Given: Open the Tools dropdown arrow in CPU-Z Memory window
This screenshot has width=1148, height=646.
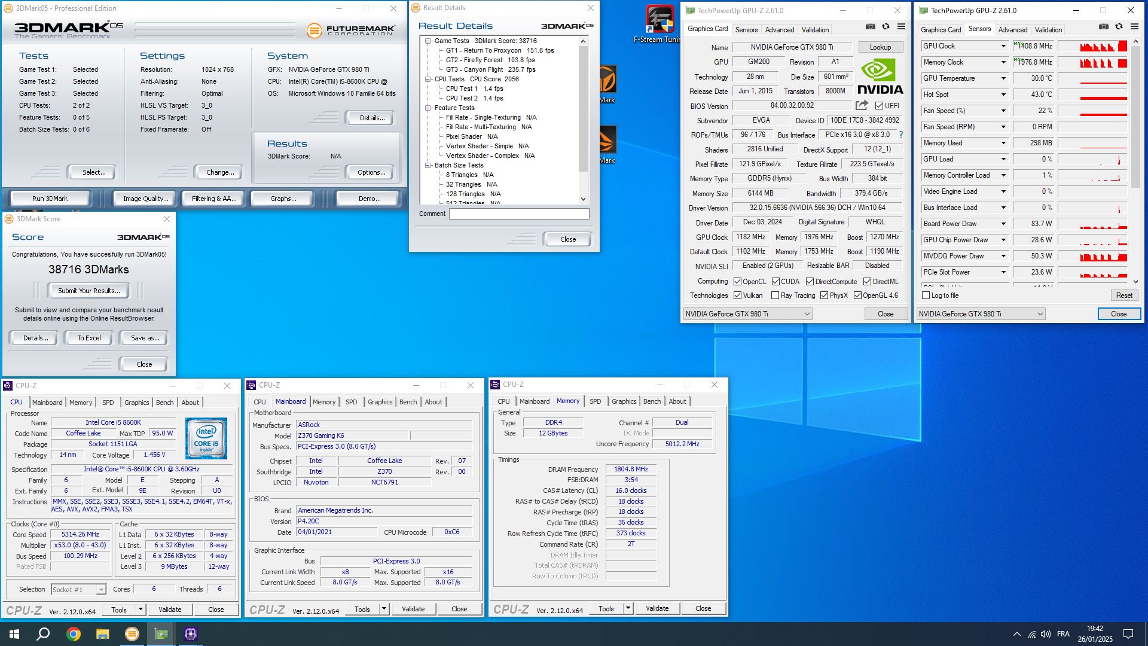Looking at the screenshot, I should click(628, 608).
